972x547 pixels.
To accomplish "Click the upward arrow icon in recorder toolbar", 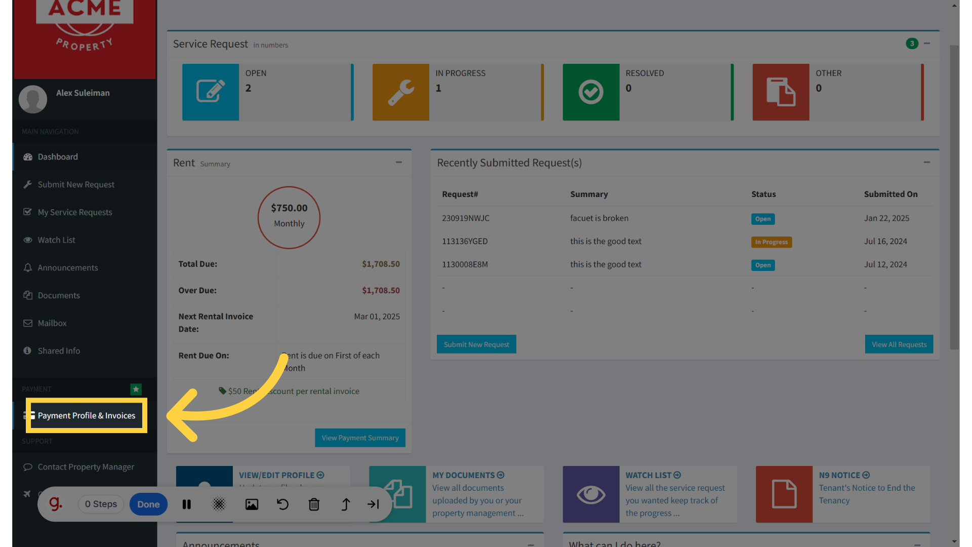I will coord(346,504).
